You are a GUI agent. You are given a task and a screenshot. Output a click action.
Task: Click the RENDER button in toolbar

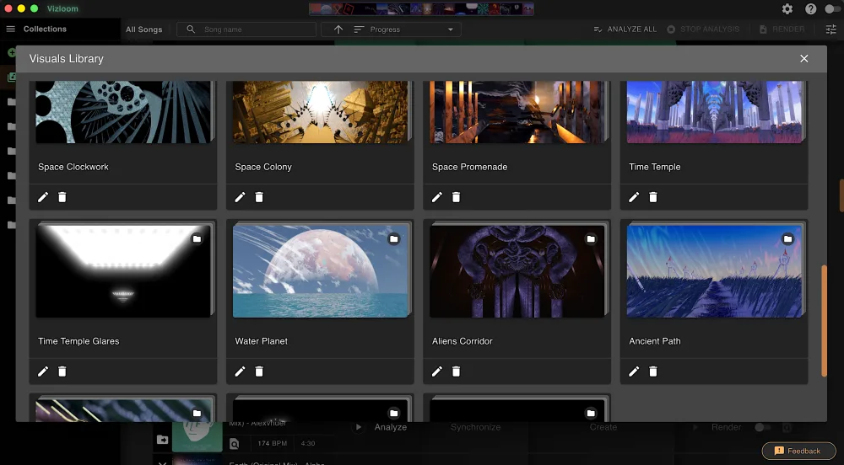782,29
